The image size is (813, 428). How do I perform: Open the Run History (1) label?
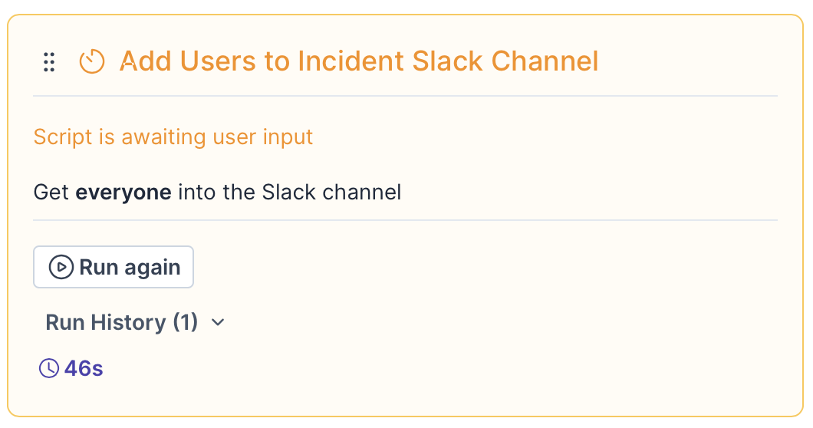tap(122, 322)
